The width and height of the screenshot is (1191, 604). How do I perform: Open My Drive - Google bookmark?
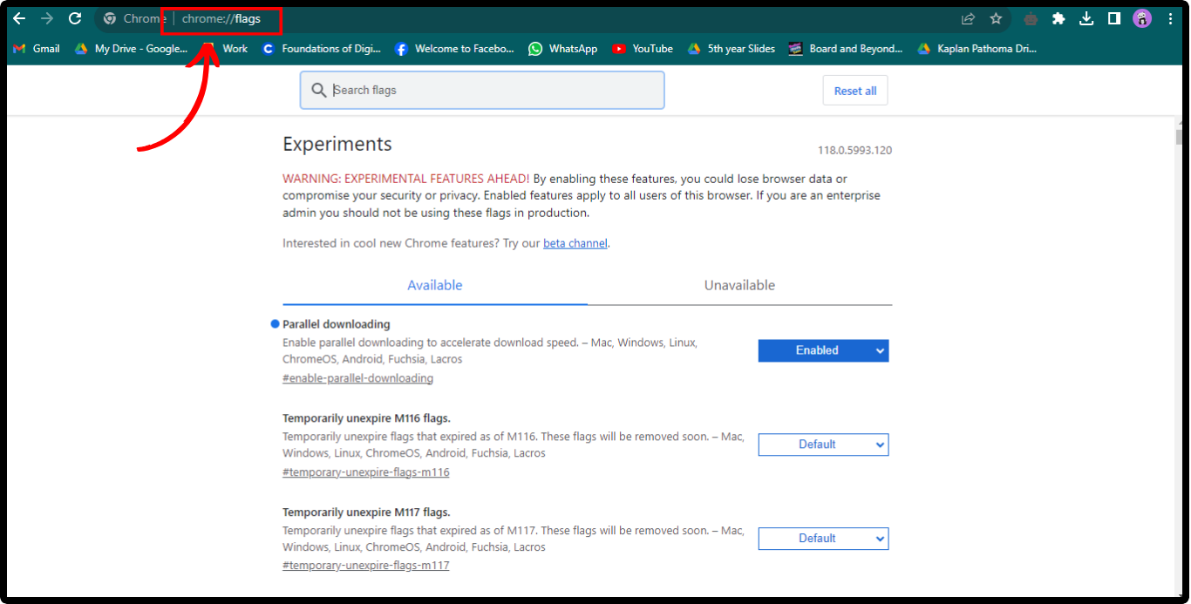click(x=131, y=49)
